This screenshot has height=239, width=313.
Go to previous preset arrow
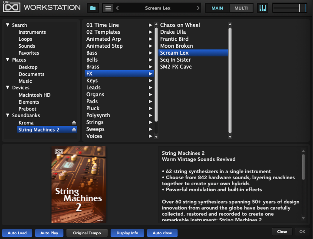tap(118, 8)
